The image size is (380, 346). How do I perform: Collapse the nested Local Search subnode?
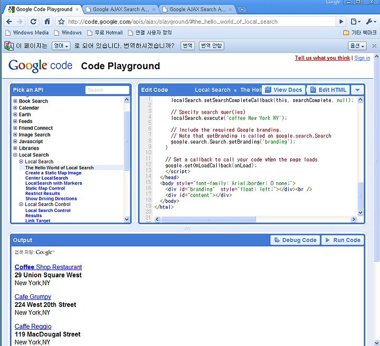[21, 162]
